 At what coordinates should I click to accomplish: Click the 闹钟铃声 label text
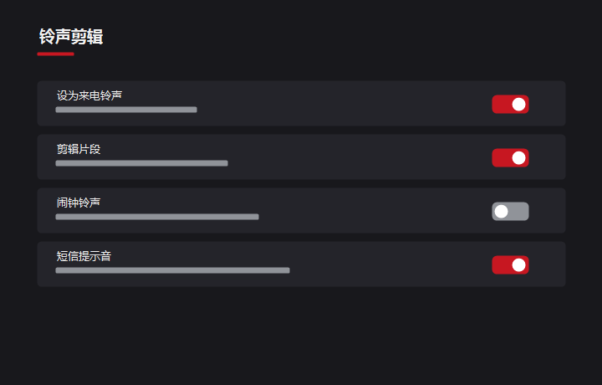pyautogui.click(x=79, y=203)
